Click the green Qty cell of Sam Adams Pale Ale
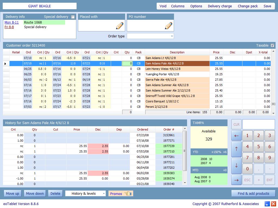The image size is (278, 208). point(127,63)
